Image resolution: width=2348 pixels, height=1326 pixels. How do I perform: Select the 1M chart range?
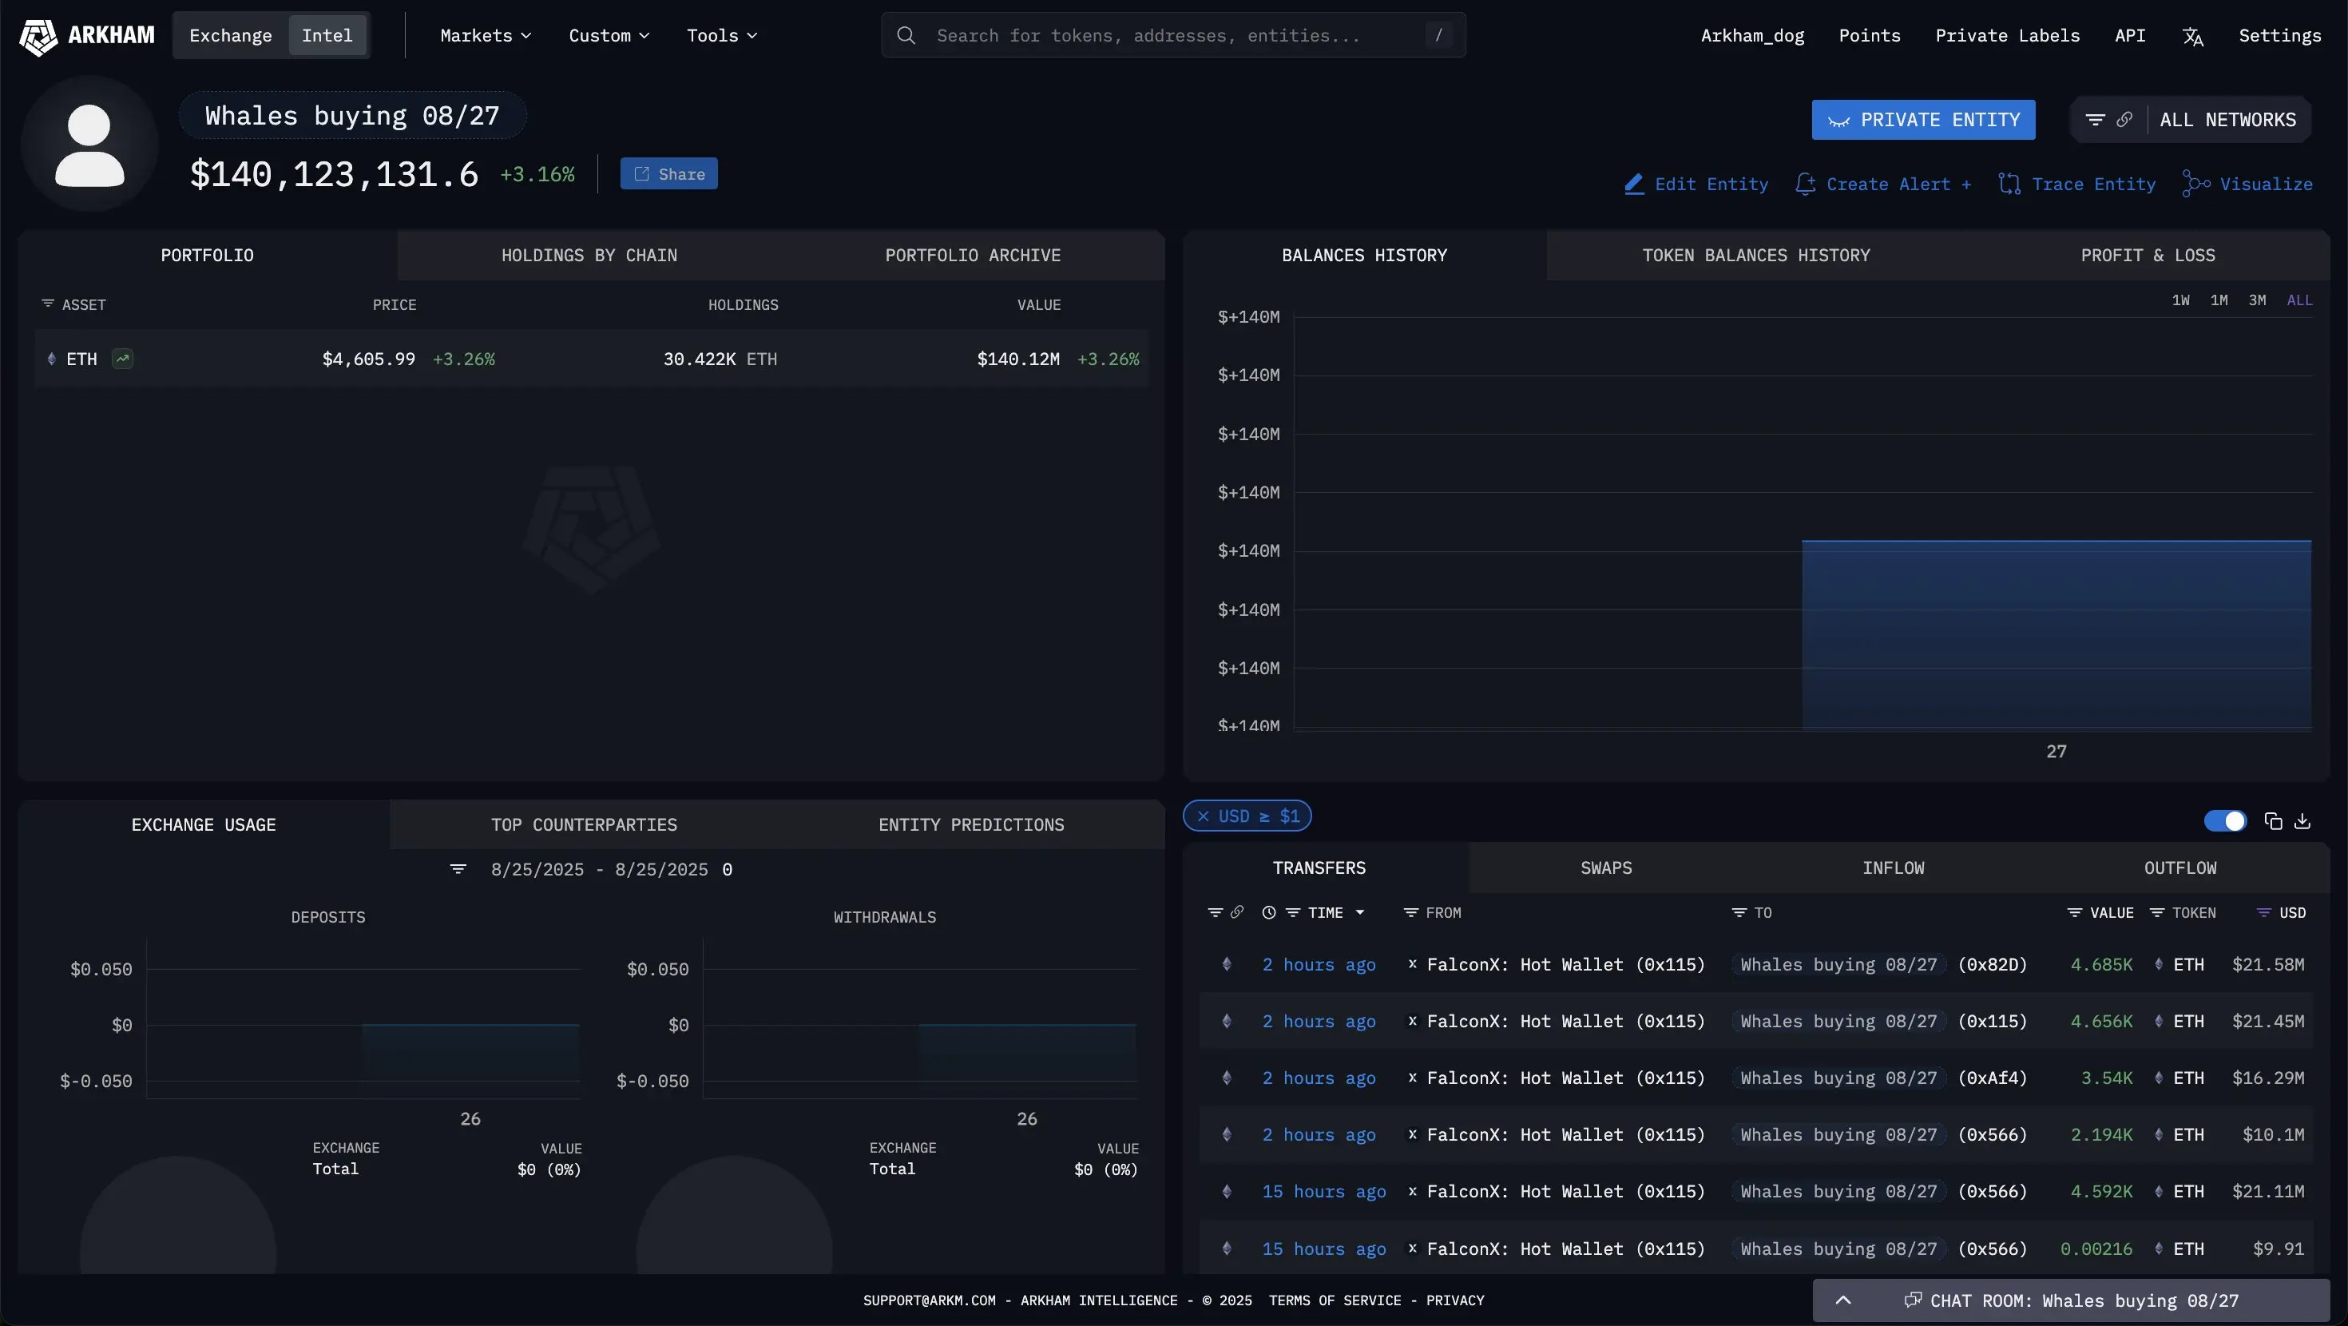click(x=2219, y=300)
